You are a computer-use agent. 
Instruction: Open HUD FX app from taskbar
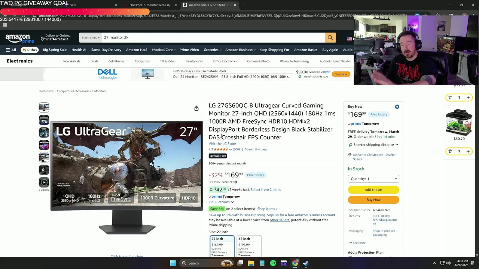tap(284, 263)
